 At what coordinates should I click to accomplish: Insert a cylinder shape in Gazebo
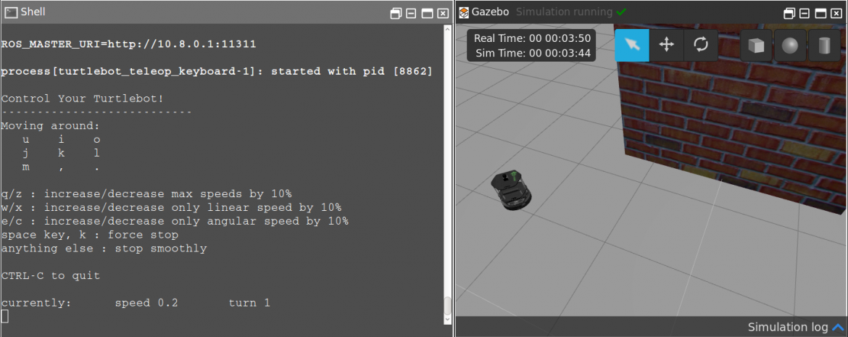(824, 46)
